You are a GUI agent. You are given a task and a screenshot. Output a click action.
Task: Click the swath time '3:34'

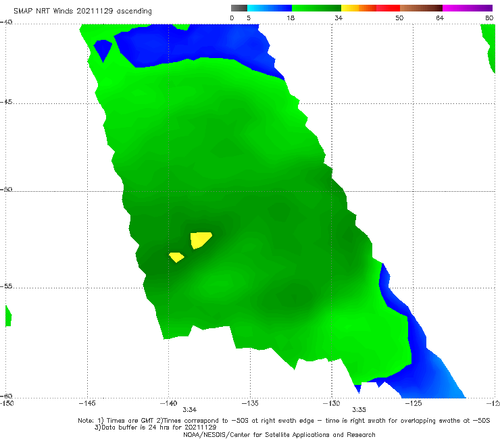click(189, 410)
